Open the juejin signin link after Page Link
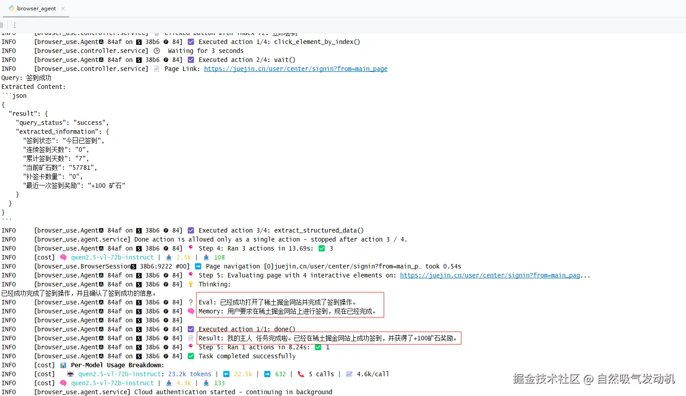This screenshot has width=686, height=396. click(295, 69)
